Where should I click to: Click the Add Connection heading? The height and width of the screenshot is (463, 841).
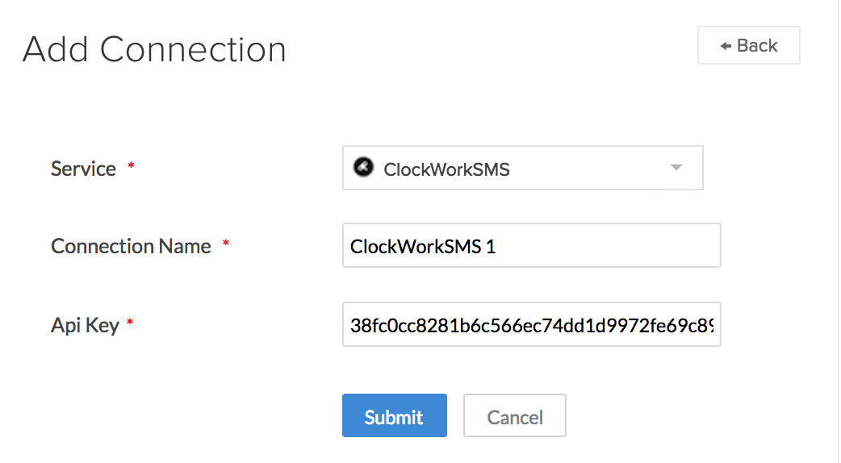[154, 49]
